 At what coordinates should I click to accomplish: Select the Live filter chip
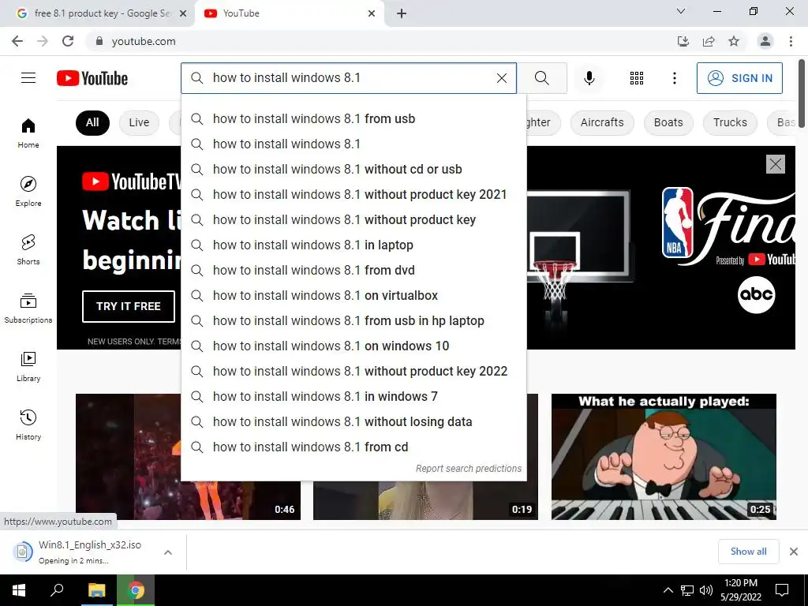pyautogui.click(x=139, y=122)
